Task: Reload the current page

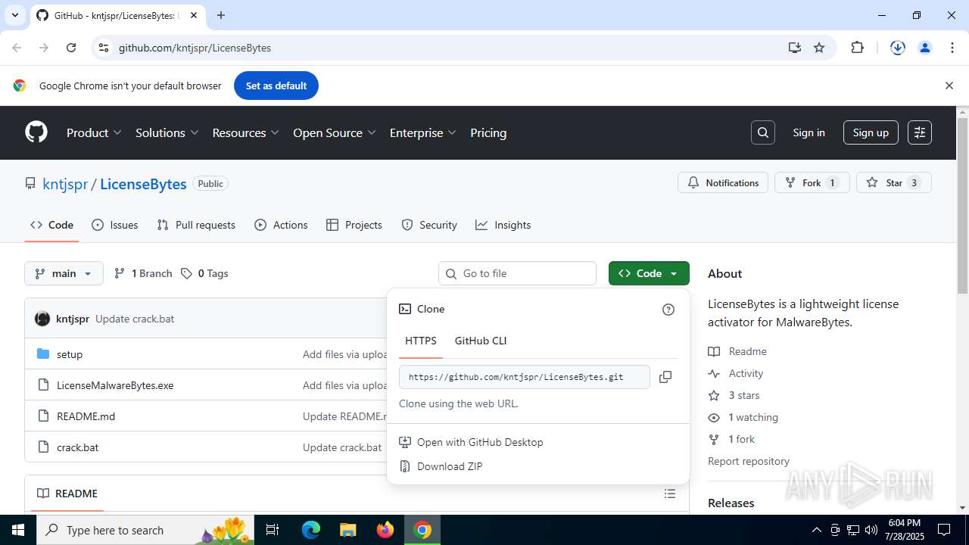Action: (71, 48)
